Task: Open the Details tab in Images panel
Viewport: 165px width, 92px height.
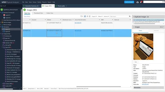Action: (140, 31)
